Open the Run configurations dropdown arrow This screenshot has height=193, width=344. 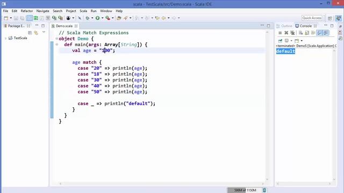(103, 18)
